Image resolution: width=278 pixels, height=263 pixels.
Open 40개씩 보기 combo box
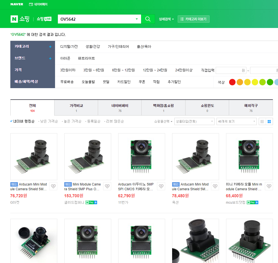237,121
